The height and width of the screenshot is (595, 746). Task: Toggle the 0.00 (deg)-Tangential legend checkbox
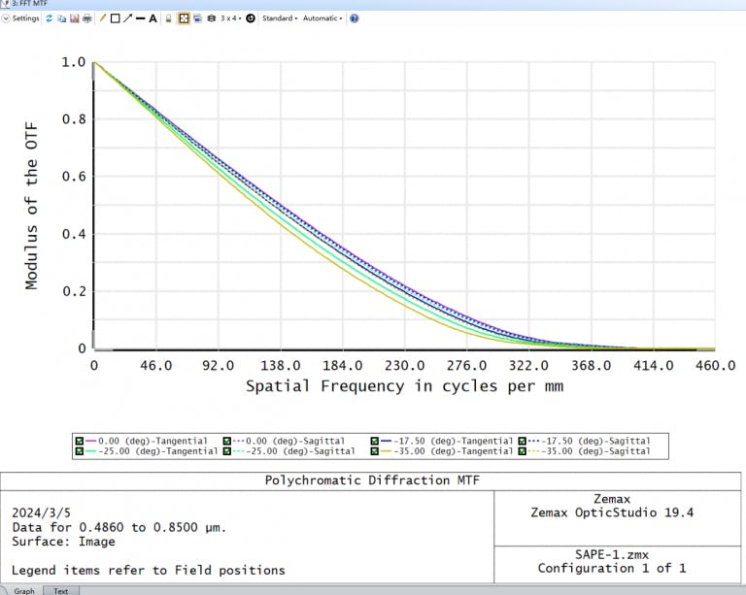pyautogui.click(x=80, y=441)
